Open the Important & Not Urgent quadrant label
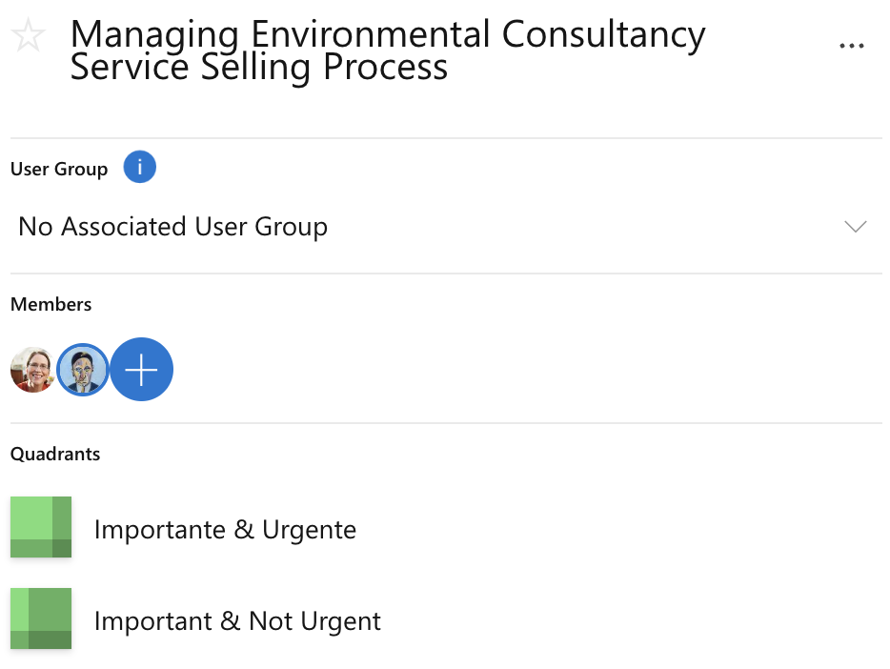The image size is (890, 669). 237,621
